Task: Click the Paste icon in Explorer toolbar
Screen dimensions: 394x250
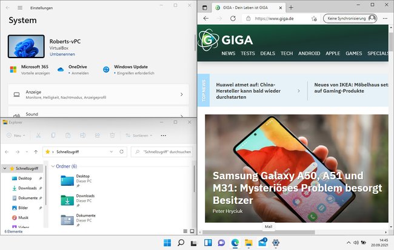Action: (68, 136)
